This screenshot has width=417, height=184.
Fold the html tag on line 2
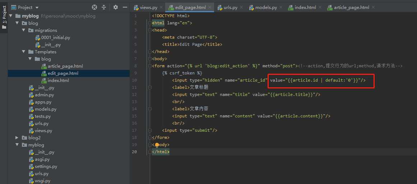(x=150, y=23)
